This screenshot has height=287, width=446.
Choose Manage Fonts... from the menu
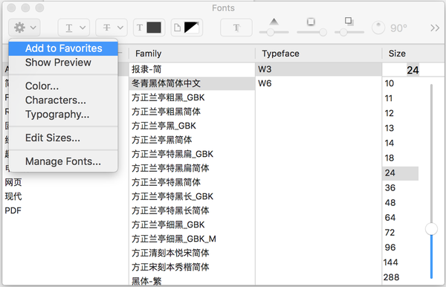click(x=63, y=161)
